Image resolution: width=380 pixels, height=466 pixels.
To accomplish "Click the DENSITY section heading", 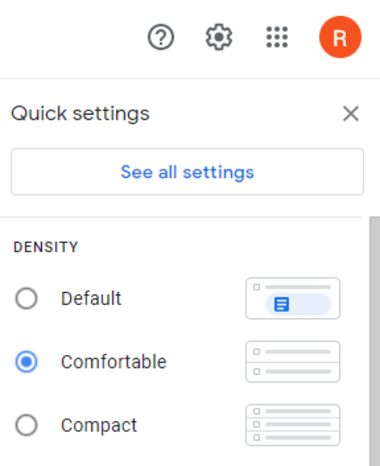I will [x=46, y=247].
